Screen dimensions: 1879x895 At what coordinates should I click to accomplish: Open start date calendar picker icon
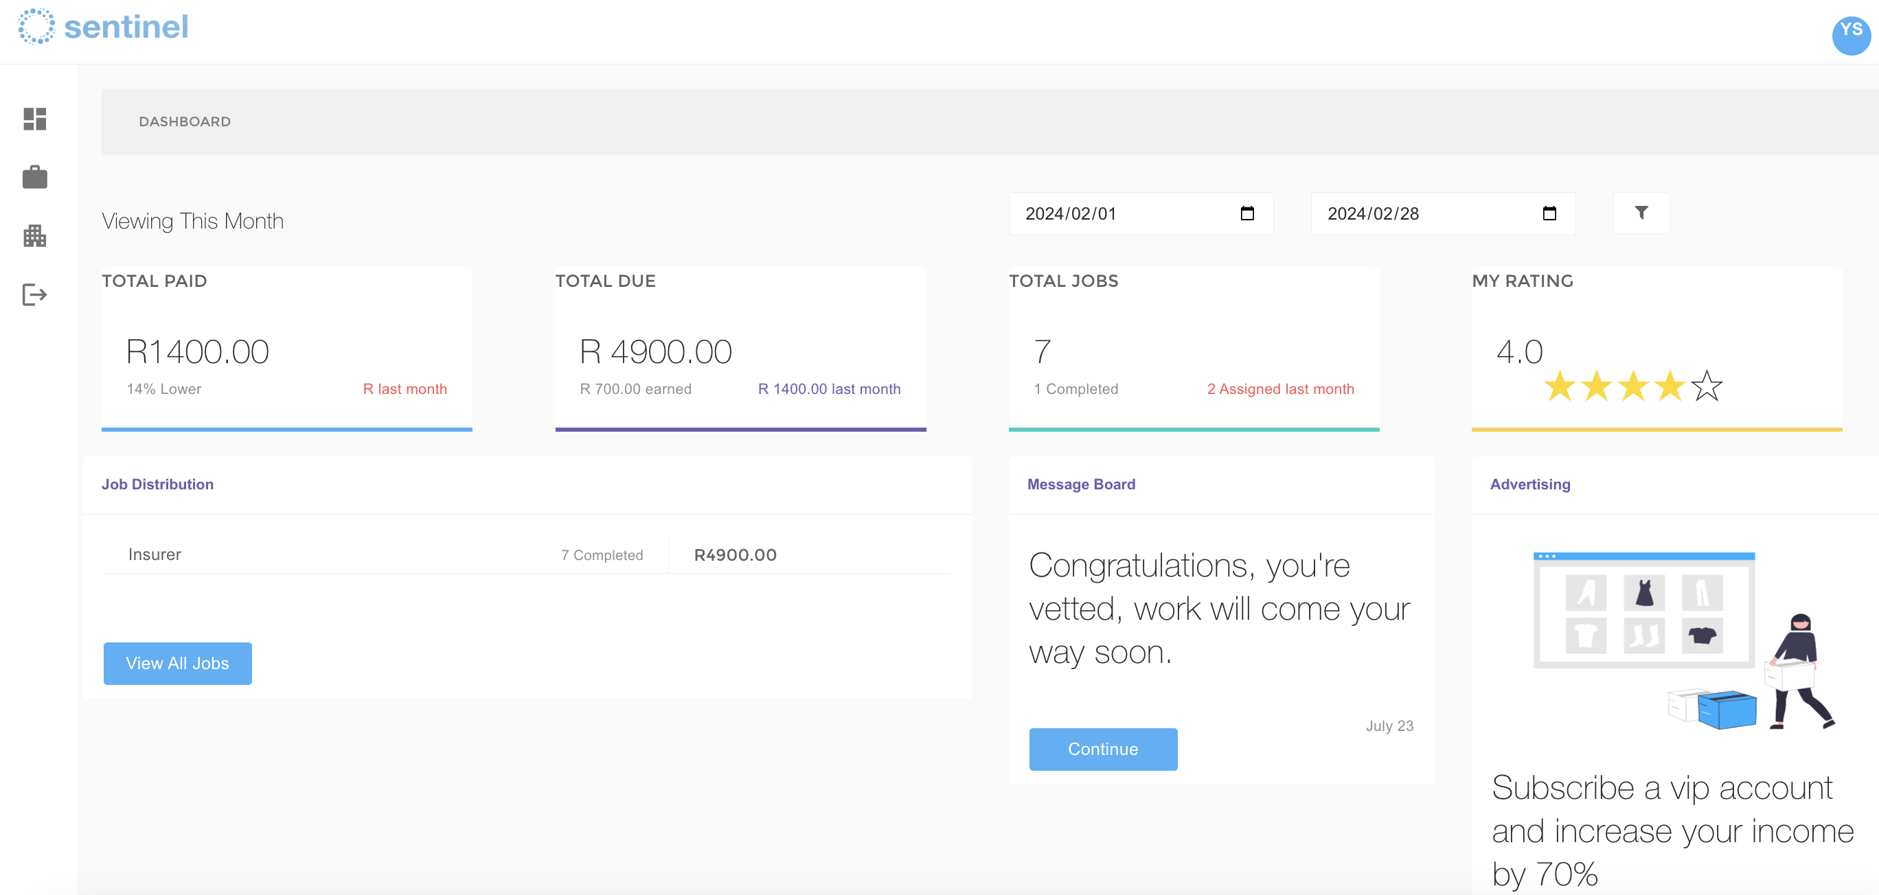tap(1246, 213)
